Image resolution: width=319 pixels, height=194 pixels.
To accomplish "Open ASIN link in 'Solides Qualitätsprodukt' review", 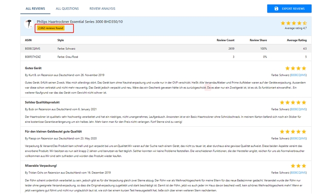I will [297, 109].
